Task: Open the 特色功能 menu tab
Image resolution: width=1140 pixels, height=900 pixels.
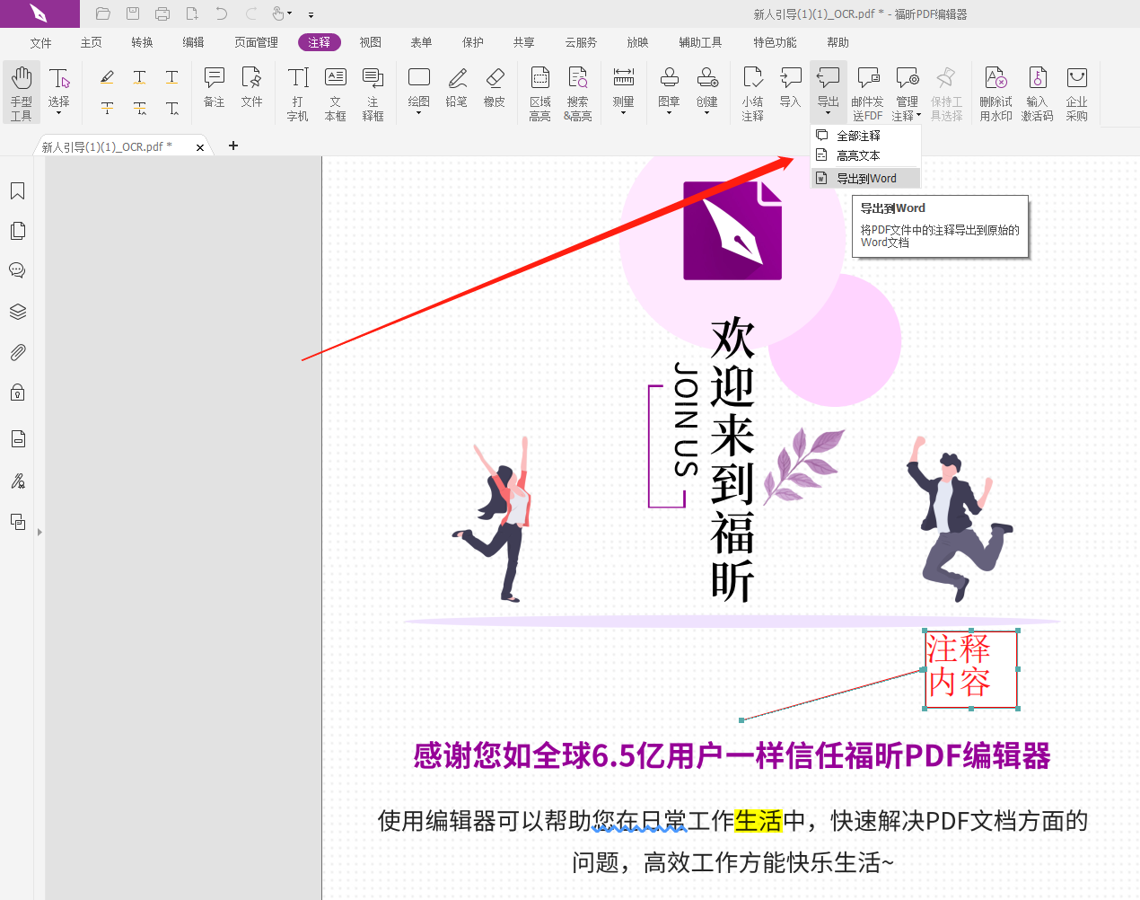Action: pyautogui.click(x=774, y=41)
